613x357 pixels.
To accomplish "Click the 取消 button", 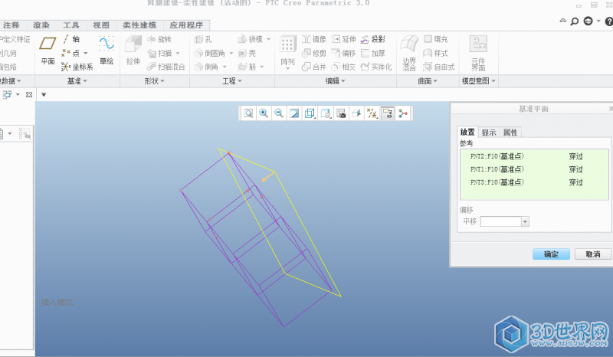I will (x=592, y=254).
